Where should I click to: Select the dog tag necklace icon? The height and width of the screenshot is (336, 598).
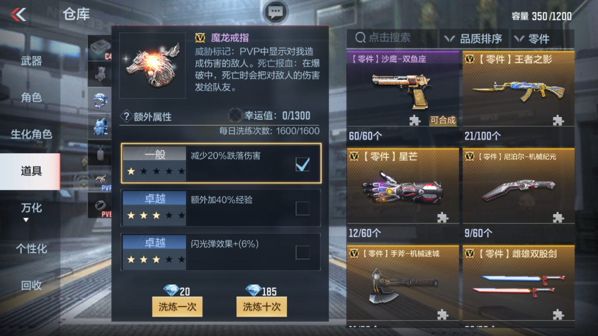(x=100, y=153)
